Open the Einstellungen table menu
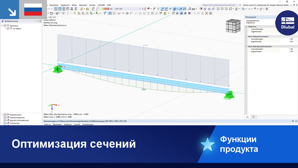298x168 pixels. (x=88, y=124)
